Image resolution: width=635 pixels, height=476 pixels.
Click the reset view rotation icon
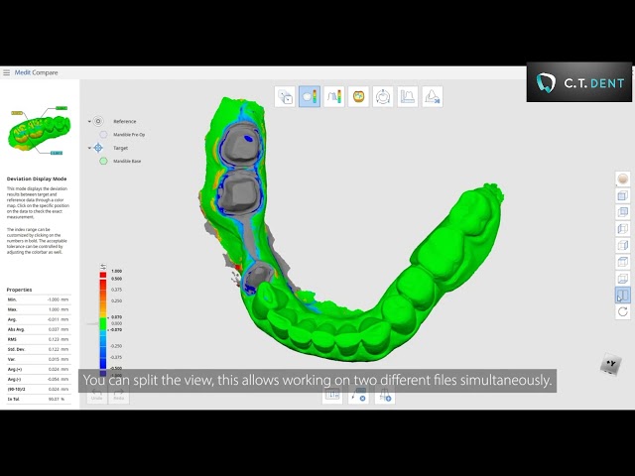(622, 311)
